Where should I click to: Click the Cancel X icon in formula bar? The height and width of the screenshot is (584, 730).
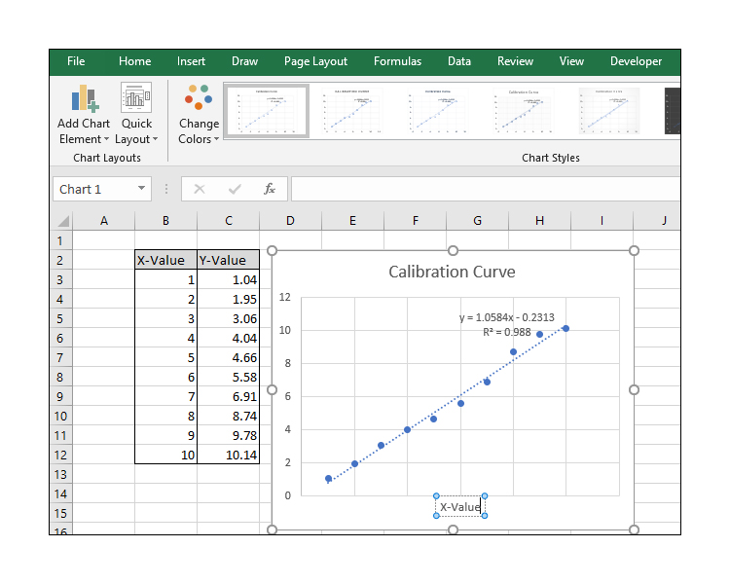(x=200, y=189)
